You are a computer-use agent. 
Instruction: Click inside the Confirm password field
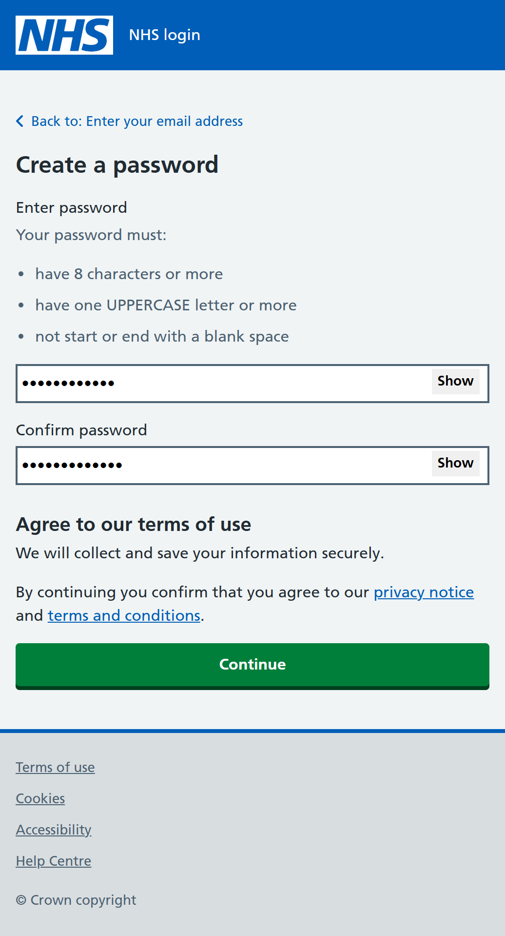click(x=219, y=465)
